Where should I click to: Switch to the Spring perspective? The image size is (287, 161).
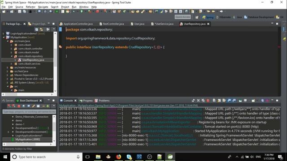[208, 17]
